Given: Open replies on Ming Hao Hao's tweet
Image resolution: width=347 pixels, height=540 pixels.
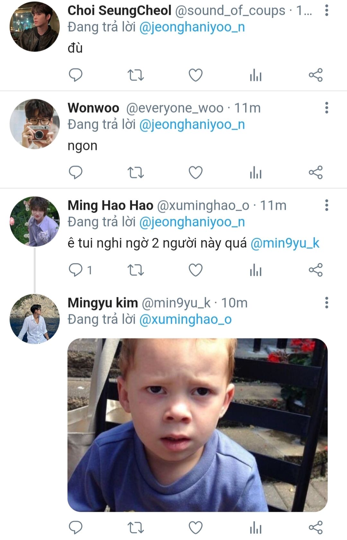Looking at the screenshot, I should pyautogui.click(x=80, y=270).
